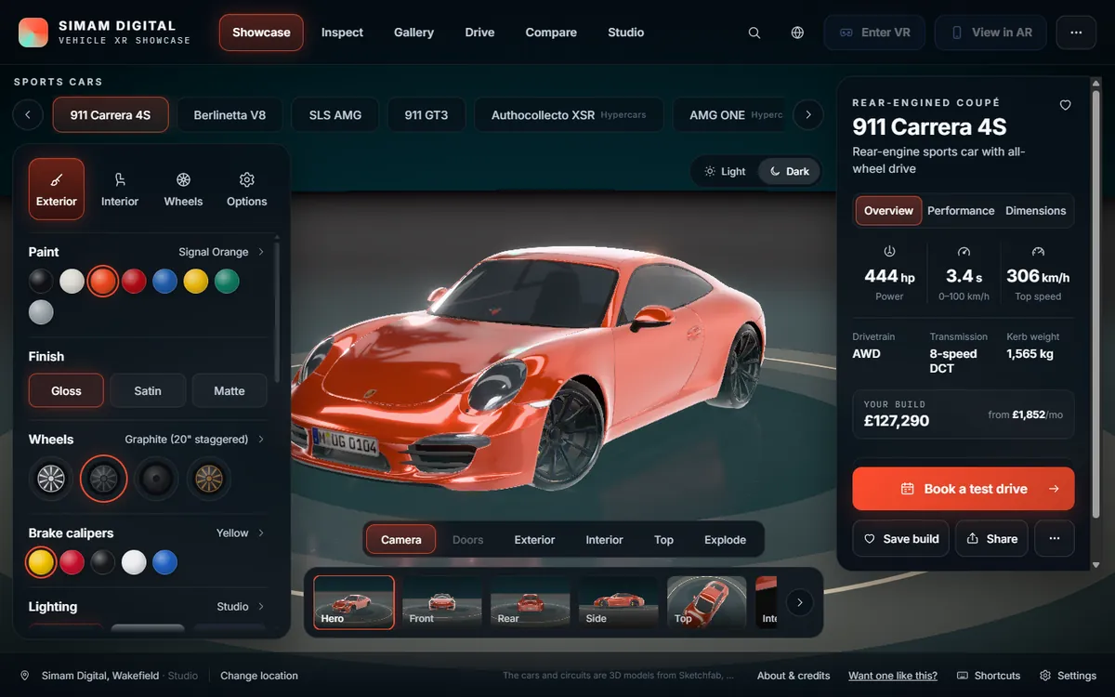This screenshot has height=697, width=1115.
Task: Open the Gallery menu
Action: (413, 33)
